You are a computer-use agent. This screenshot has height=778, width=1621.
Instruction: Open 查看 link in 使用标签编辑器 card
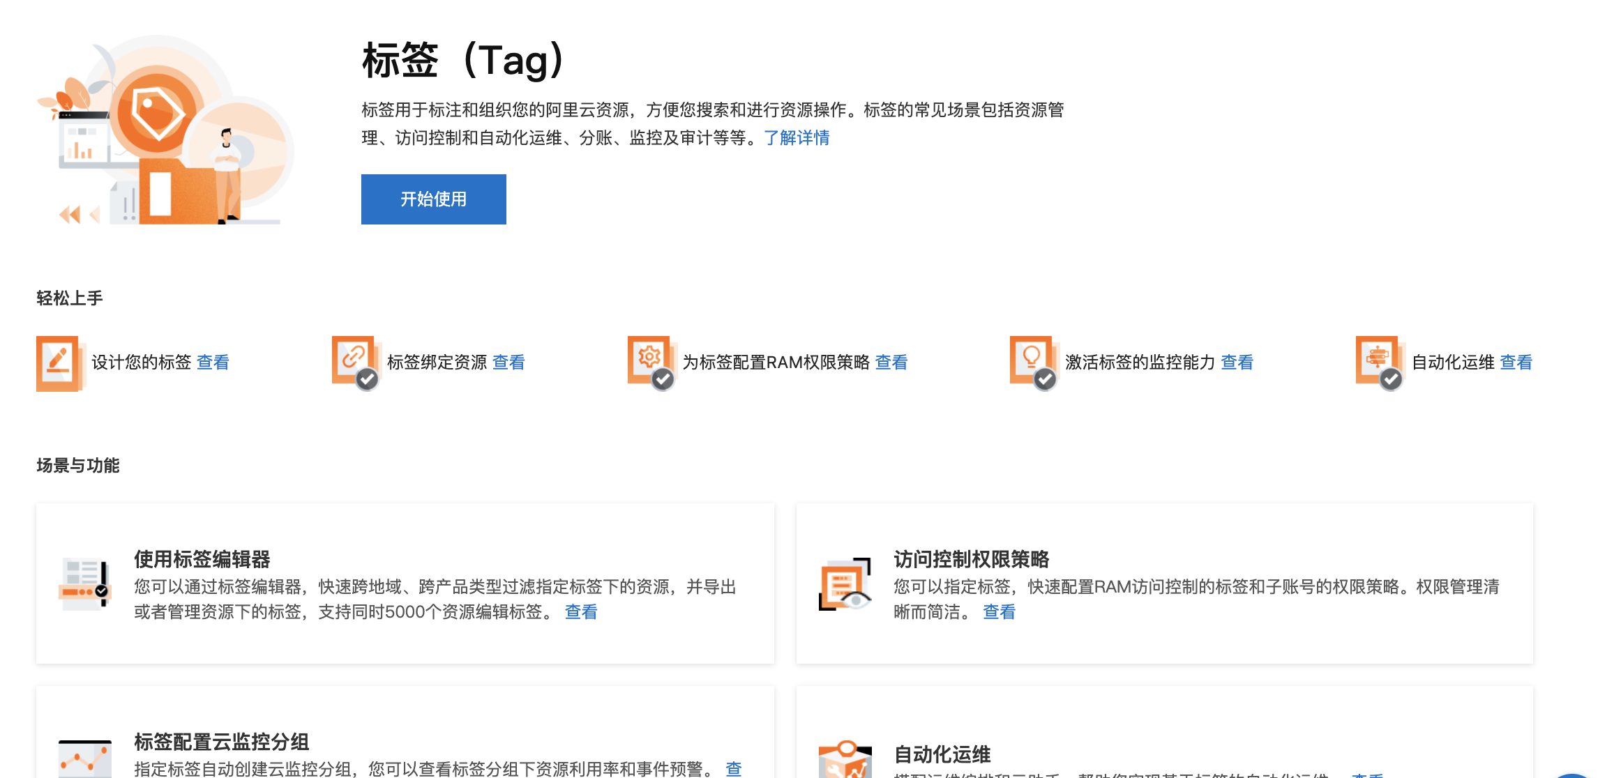point(581,612)
